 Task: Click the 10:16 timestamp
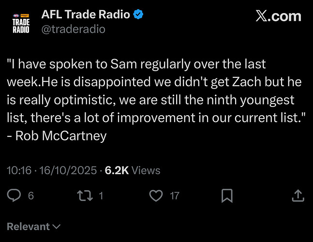pyautogui.click(x=18, y=170)
